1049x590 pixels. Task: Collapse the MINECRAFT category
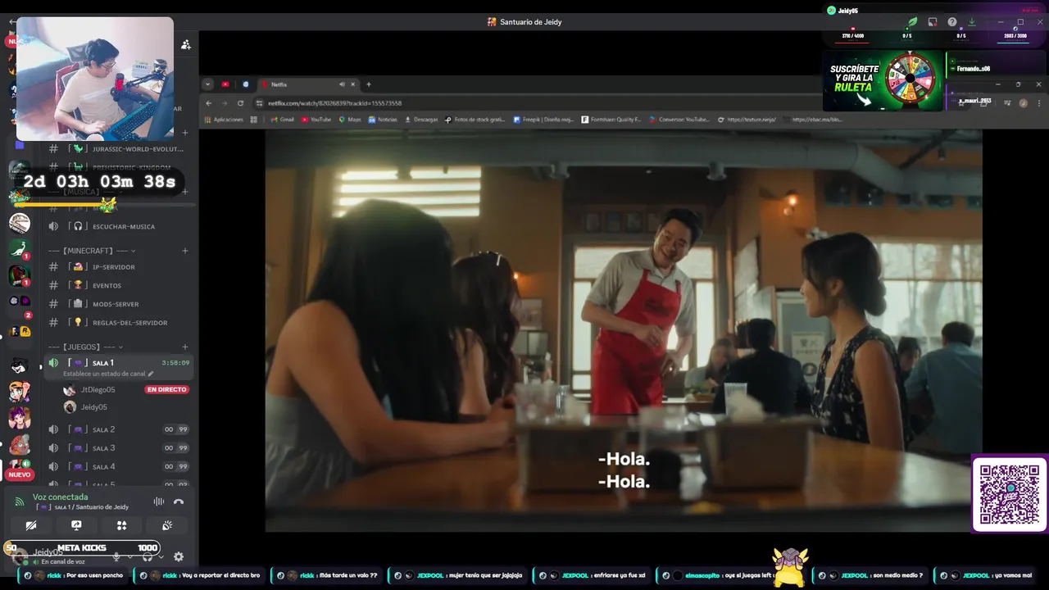pos(91,251)
